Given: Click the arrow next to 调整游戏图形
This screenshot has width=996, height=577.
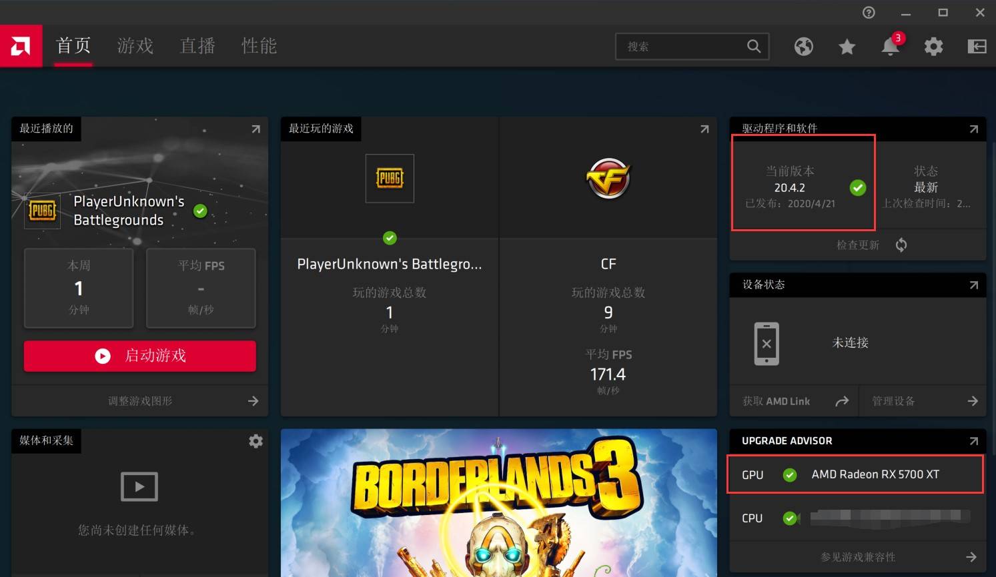Looking at the screenshot, I should (x=253, y=401).
